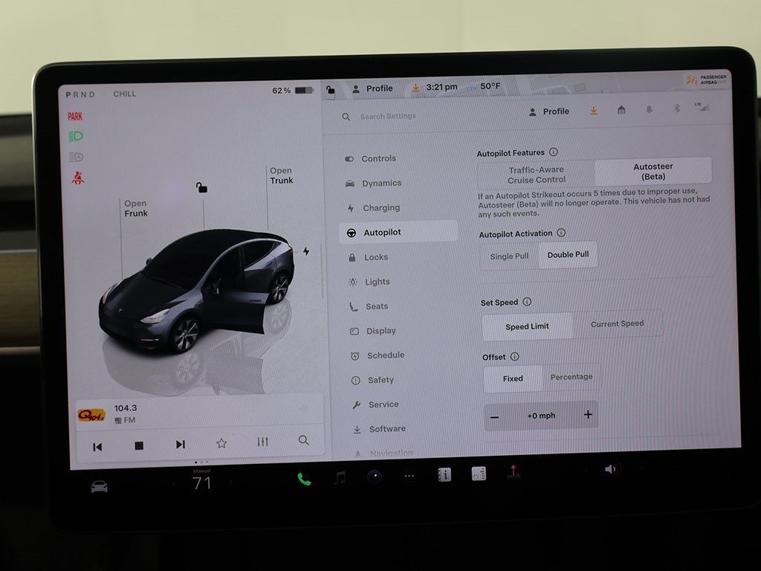Increase offset with the plus stepper

(x=587, y=415)
